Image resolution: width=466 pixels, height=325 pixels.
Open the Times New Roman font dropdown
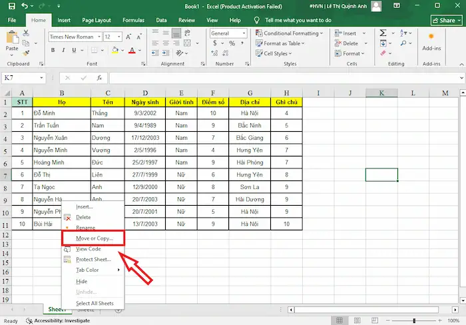[75, 37]
